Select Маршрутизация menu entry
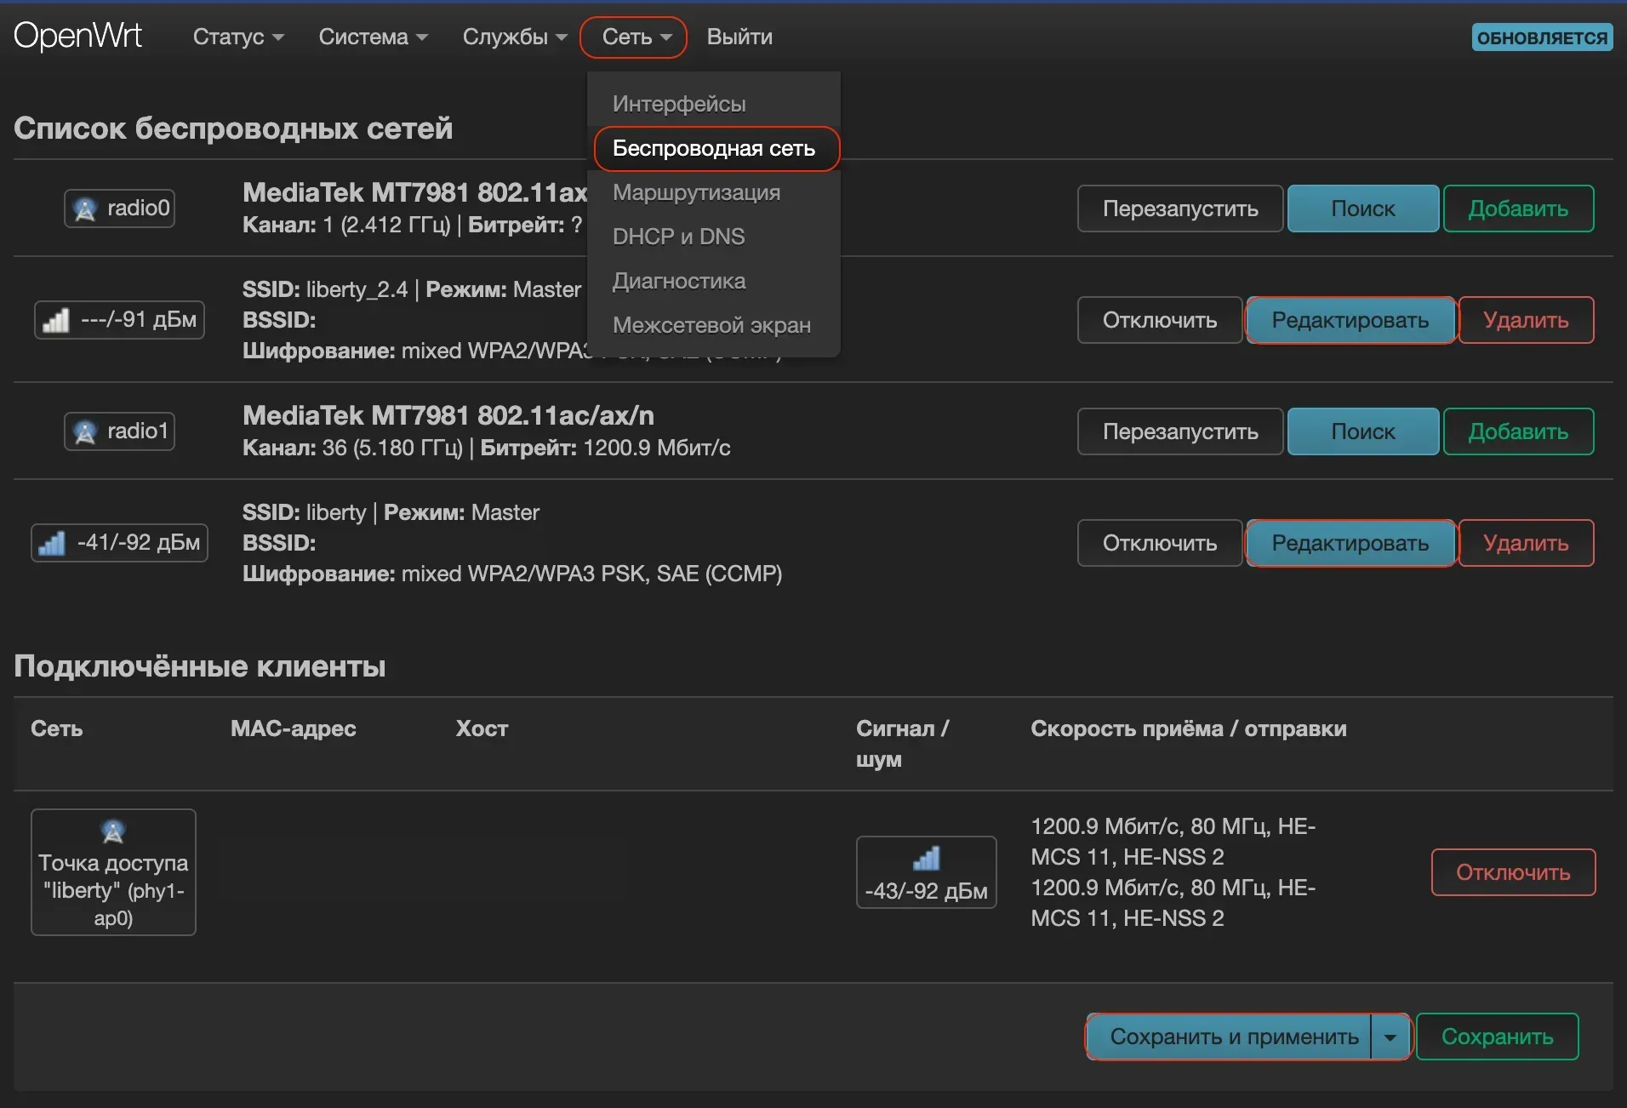 696,192
